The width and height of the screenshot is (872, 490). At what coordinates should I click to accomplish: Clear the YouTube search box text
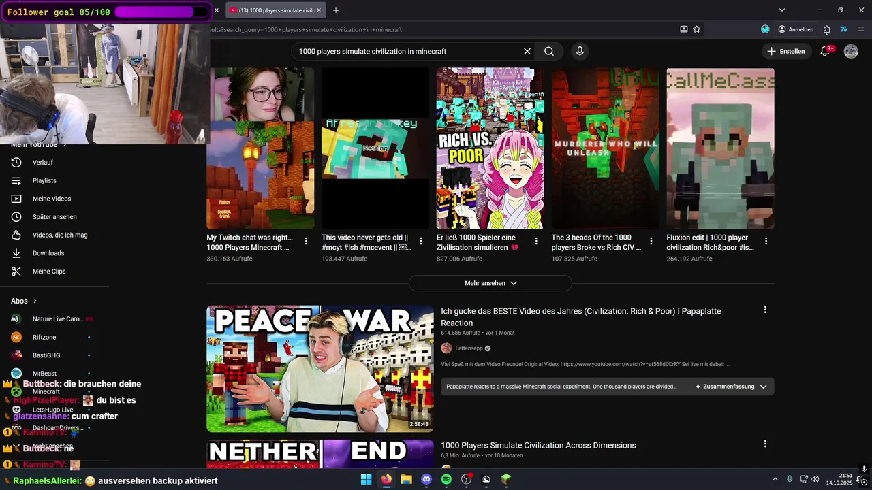pyautogui.click(x=527, y=51)
